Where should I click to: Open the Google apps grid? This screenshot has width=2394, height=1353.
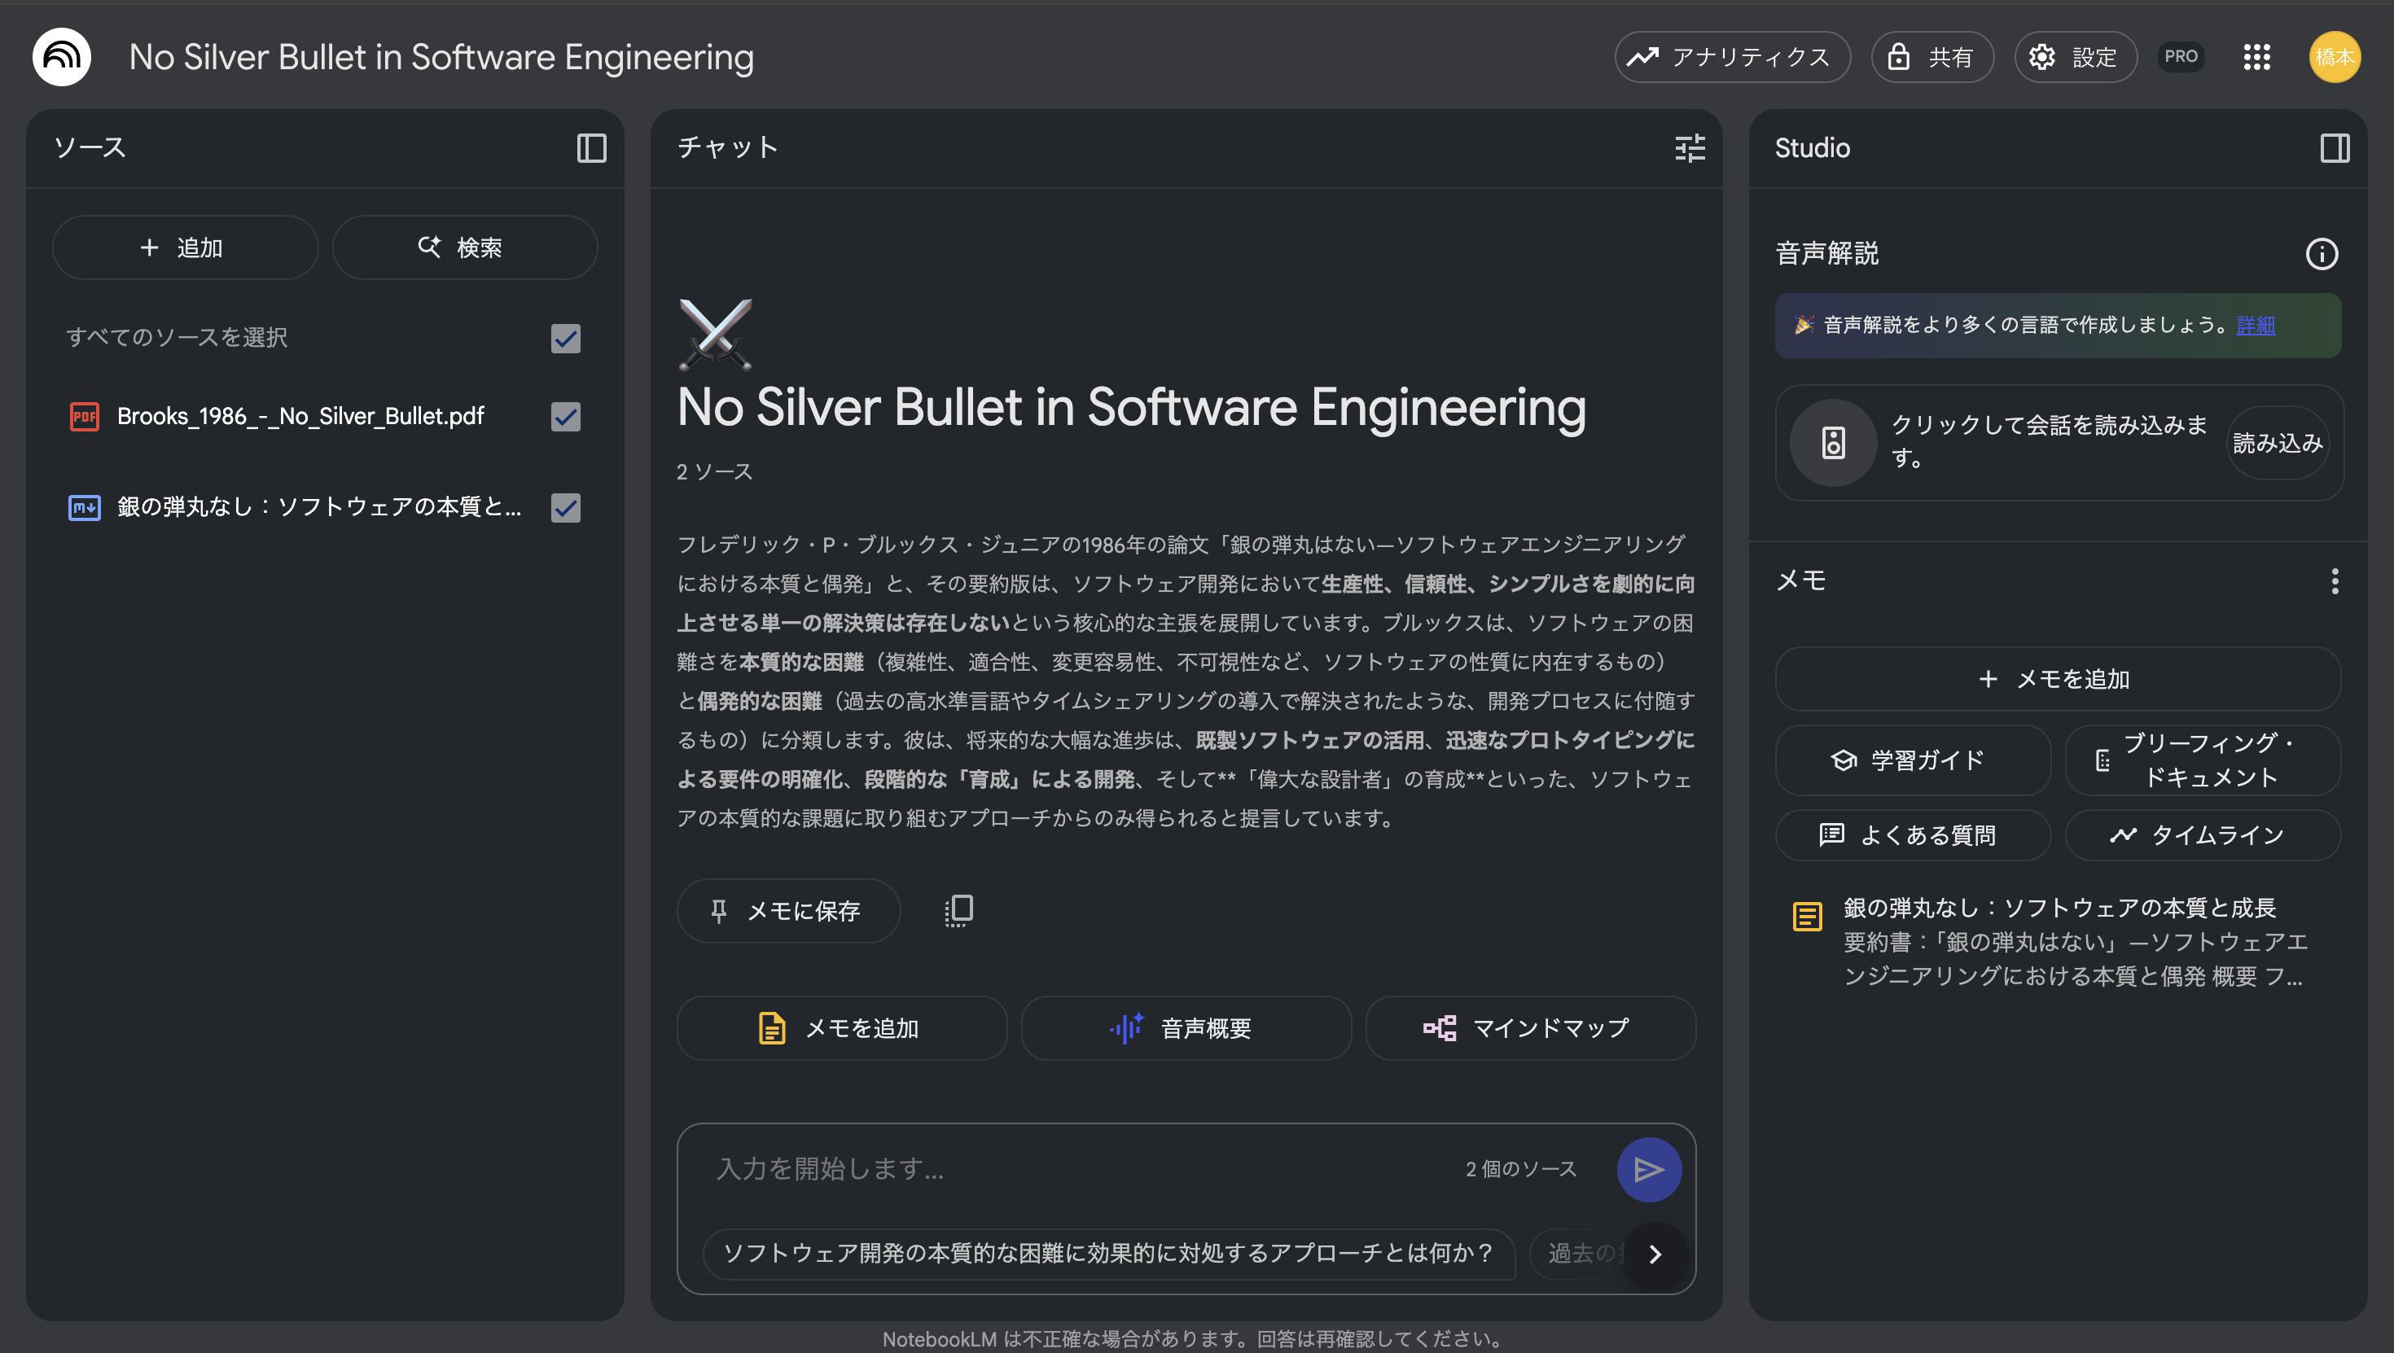(2256, 57)
